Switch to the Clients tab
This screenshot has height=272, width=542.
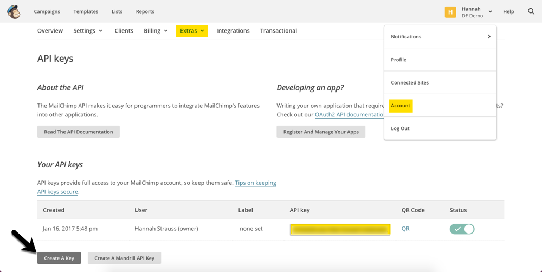tap(124, 31)
